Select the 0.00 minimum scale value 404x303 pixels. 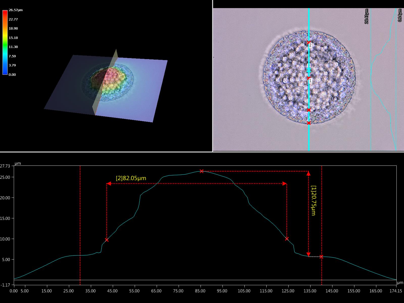click(x=12, y=74)
